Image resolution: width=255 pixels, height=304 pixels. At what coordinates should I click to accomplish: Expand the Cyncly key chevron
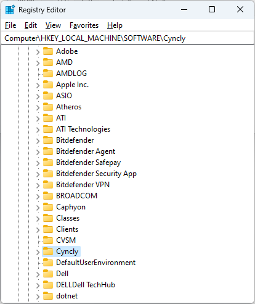[38, 252]
